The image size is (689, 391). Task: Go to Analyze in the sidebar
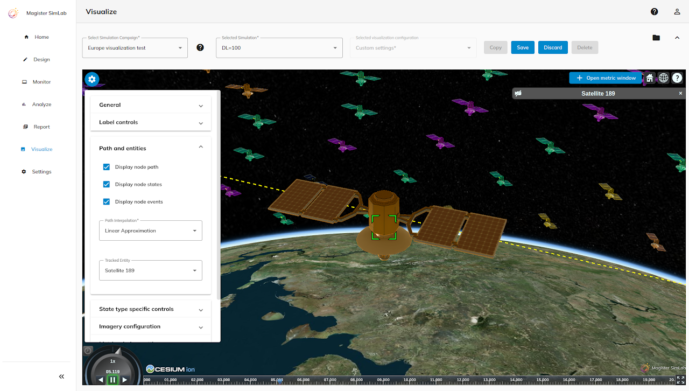point(41,104)
